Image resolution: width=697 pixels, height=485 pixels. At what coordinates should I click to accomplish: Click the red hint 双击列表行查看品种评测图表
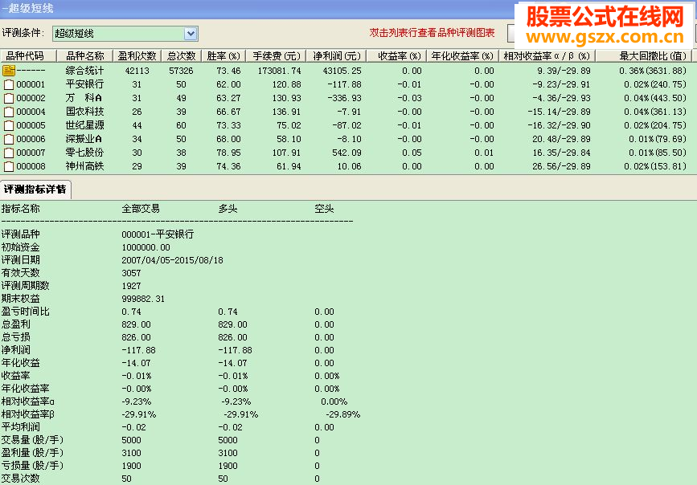click(x=432, y=33)
